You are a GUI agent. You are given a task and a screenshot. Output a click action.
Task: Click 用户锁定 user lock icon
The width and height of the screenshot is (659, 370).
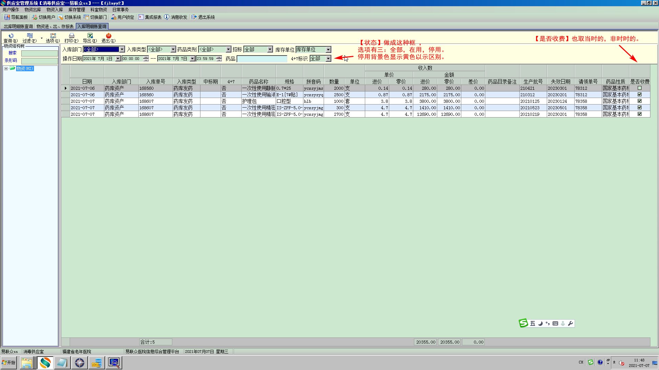pos(123,17)
